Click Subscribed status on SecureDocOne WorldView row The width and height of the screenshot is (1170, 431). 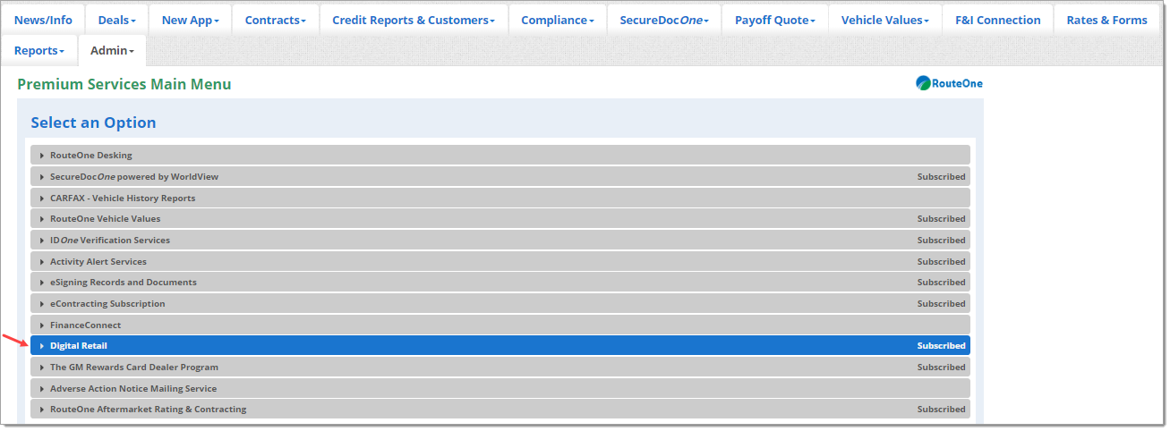[x=941, y=177]
